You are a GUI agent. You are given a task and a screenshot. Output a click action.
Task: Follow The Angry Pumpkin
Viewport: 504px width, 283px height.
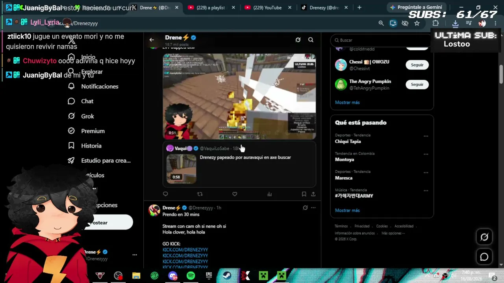[x=417, y=85]
